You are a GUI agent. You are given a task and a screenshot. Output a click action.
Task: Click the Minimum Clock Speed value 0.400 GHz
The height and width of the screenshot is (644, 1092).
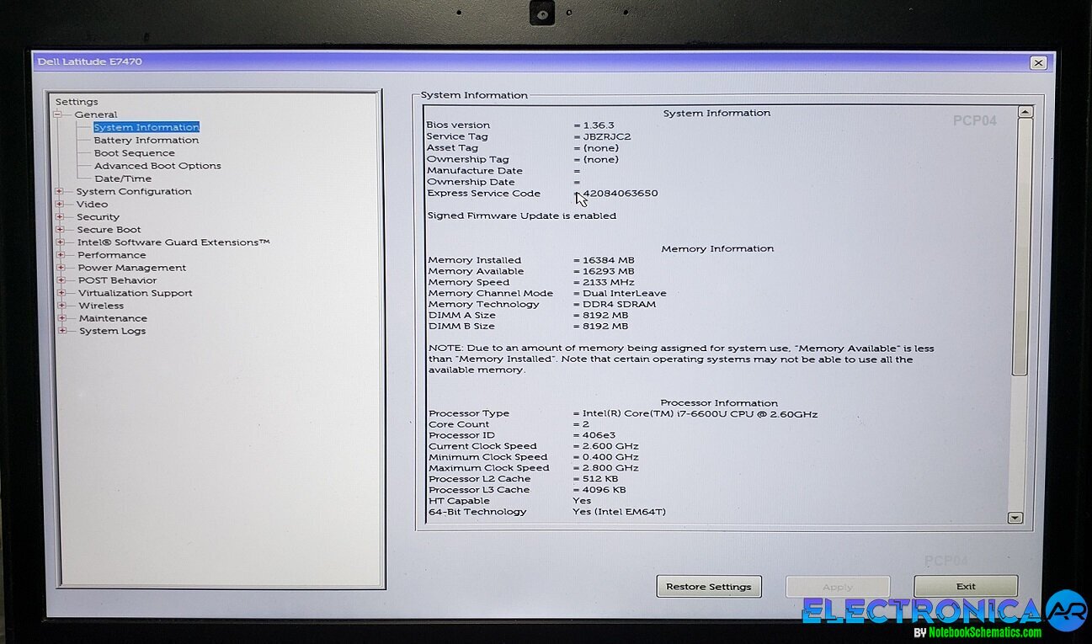pyautogui.click(x=610, y=456)
